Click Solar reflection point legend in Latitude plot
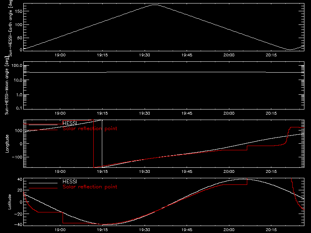This screenshot has height=233, width=311. (x=90, y=187)
